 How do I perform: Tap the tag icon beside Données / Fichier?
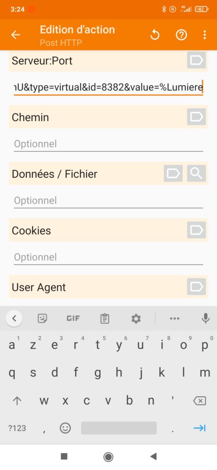point(173,173)
